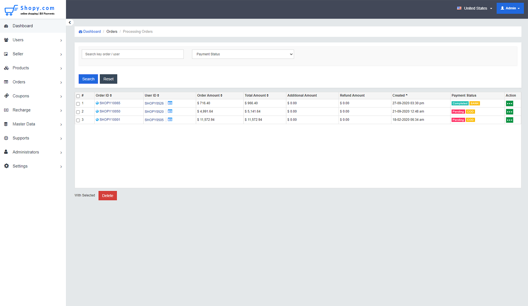Sort table by Total Amount column
Image resolution: width=528 pixels, height=306 pixels.
pyautogui.click(x=256, y=95)
